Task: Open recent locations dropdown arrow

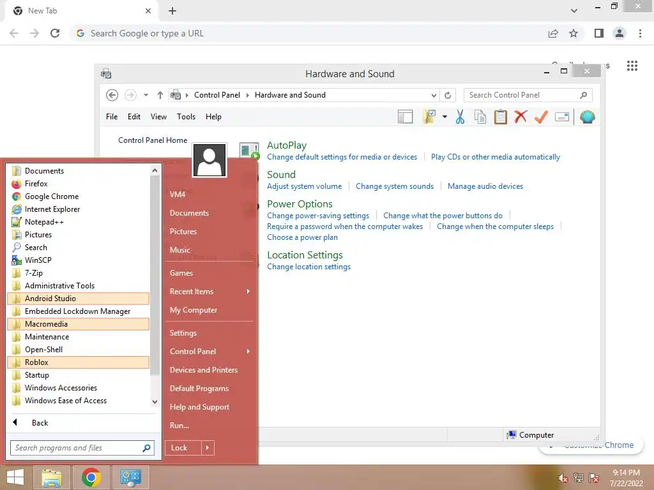Action: pos(146,95)
